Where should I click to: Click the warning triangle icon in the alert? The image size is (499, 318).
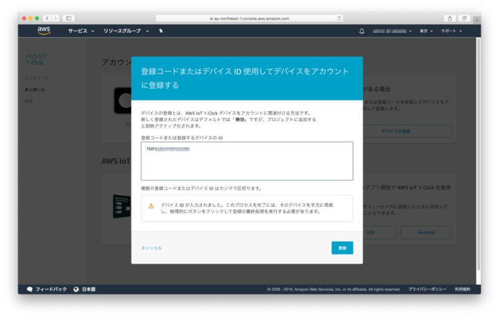pyautogui.click(x=151, y=206)
